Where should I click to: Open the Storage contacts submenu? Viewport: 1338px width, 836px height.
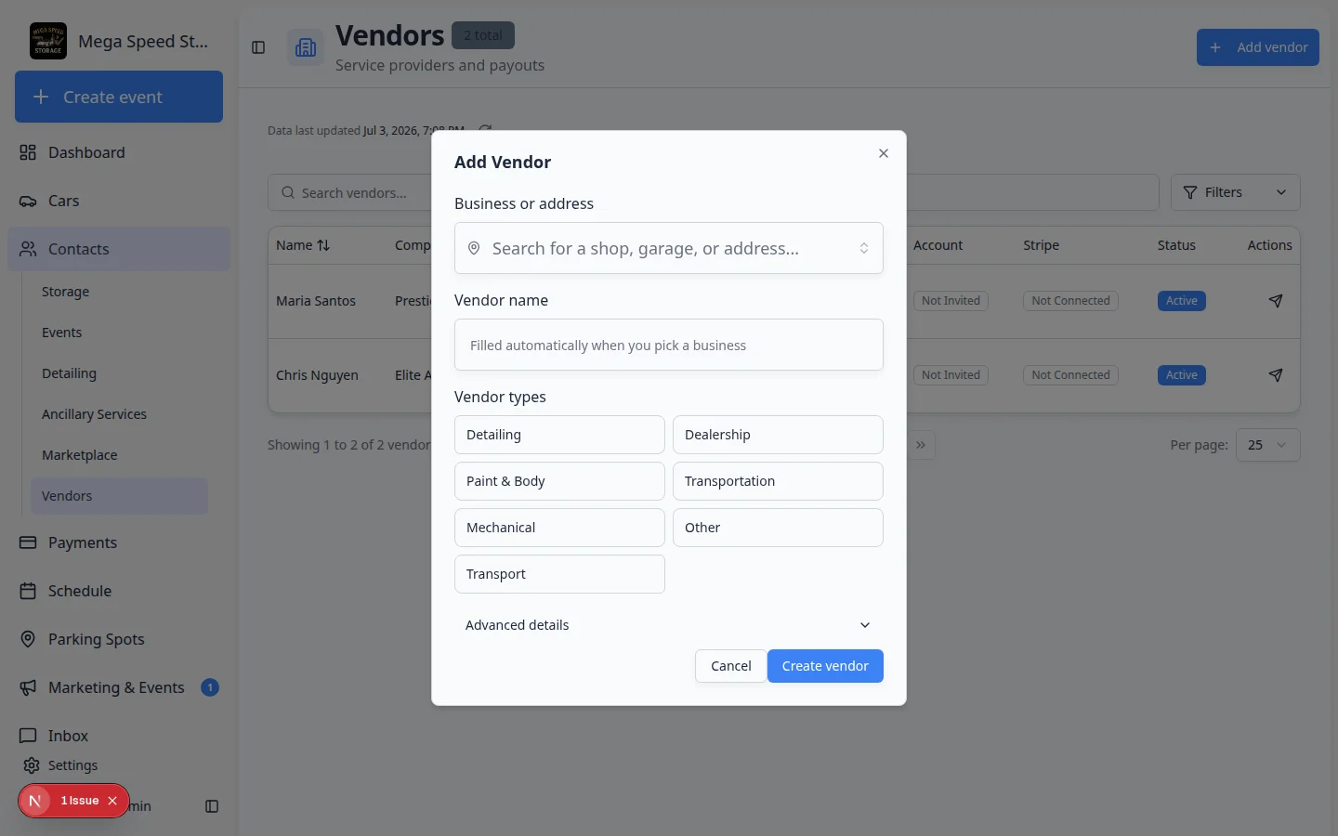tap(119, 292)
